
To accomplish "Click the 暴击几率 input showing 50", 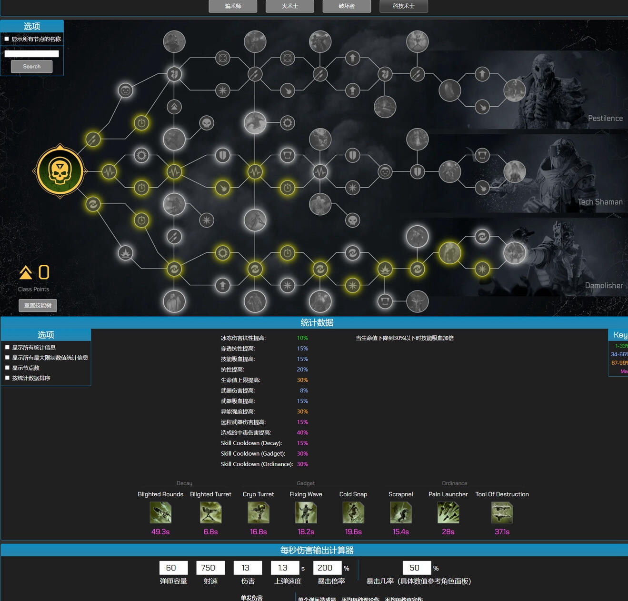I will [417, 568].
